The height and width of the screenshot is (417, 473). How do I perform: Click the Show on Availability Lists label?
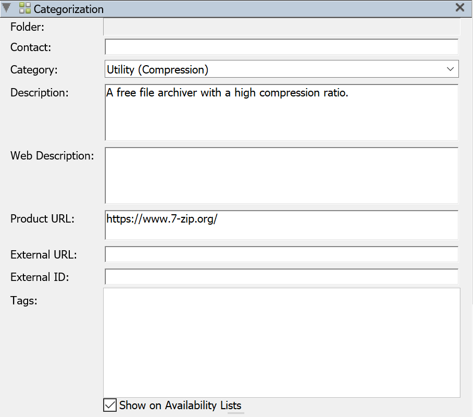pyautogui.click(x=180, y=405)
